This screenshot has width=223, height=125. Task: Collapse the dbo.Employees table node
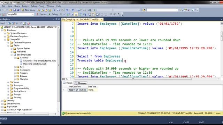pos(11,55)
